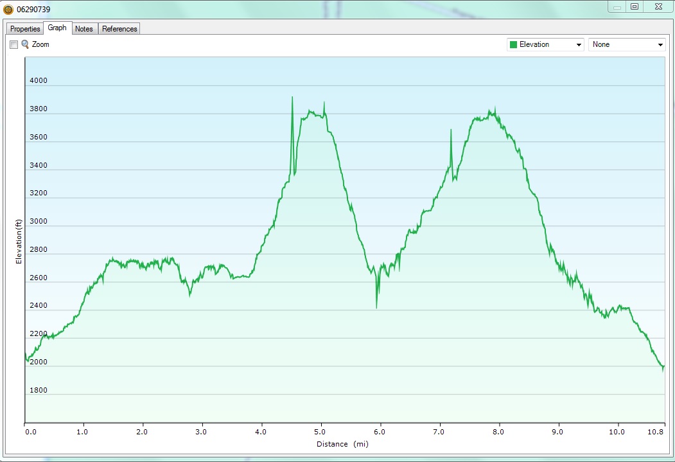
Task: Click the magnifier icon beside Zoom
Action: tap(25, 44)
